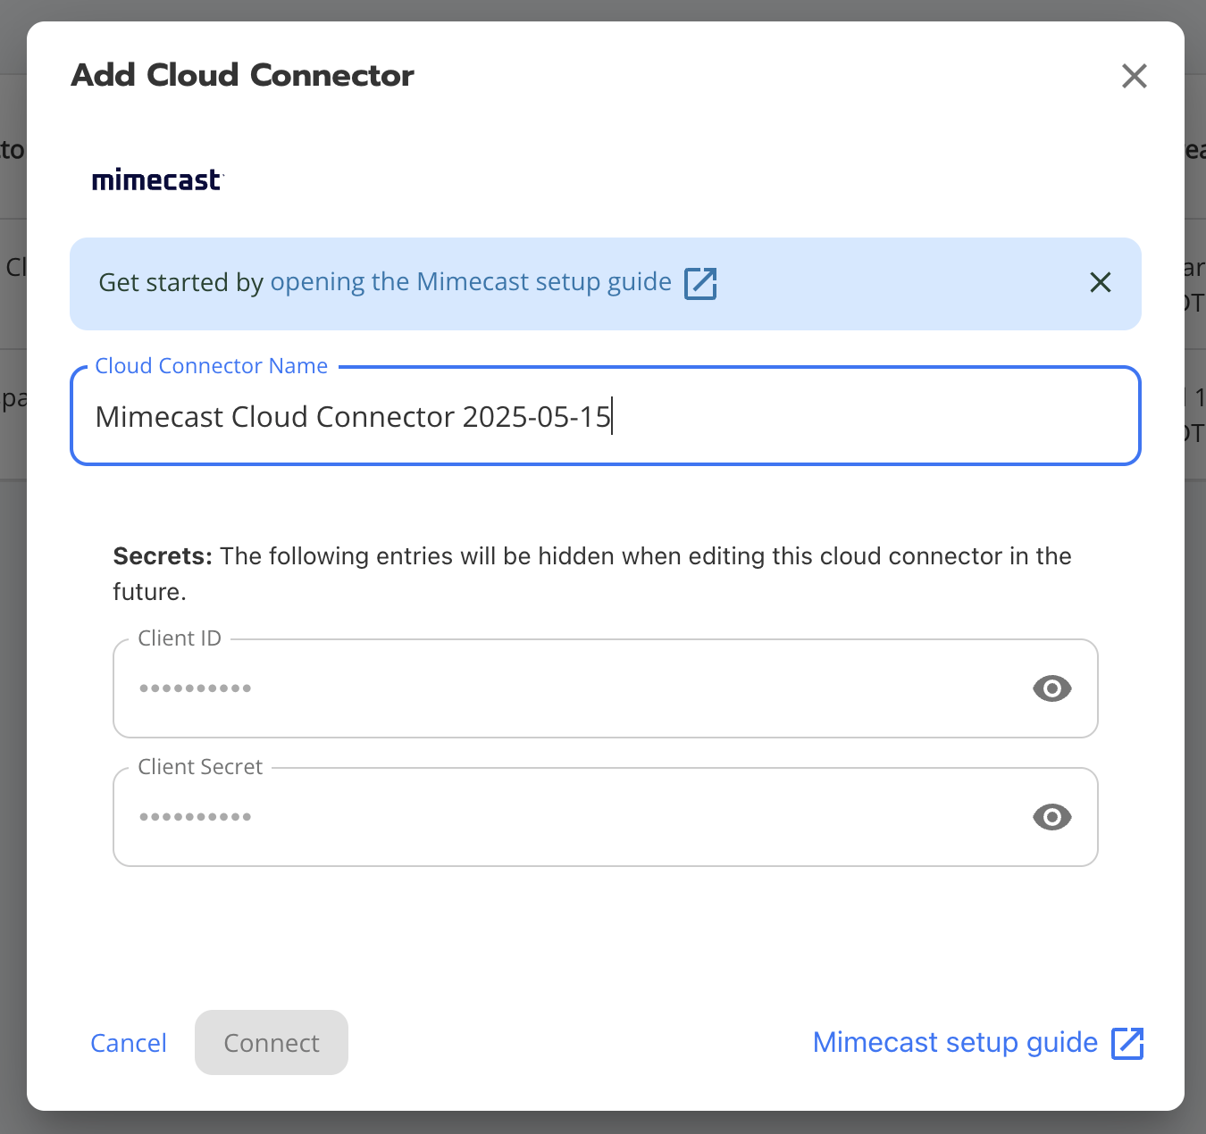Click the Mimecast logo

[x=157, y=180]
